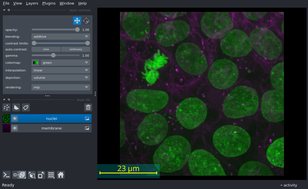The image size is (308, 189).
Task: Click the 23 µm scale bar label
Action: [128, 168]
